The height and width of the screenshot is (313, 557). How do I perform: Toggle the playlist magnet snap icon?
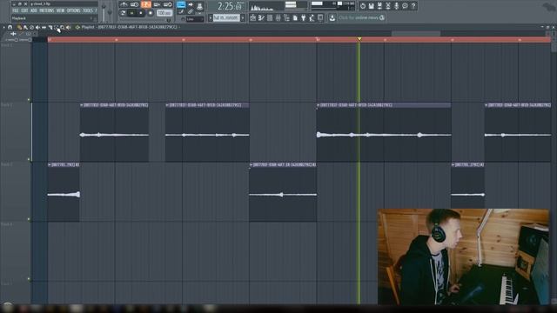pos(10,27)
